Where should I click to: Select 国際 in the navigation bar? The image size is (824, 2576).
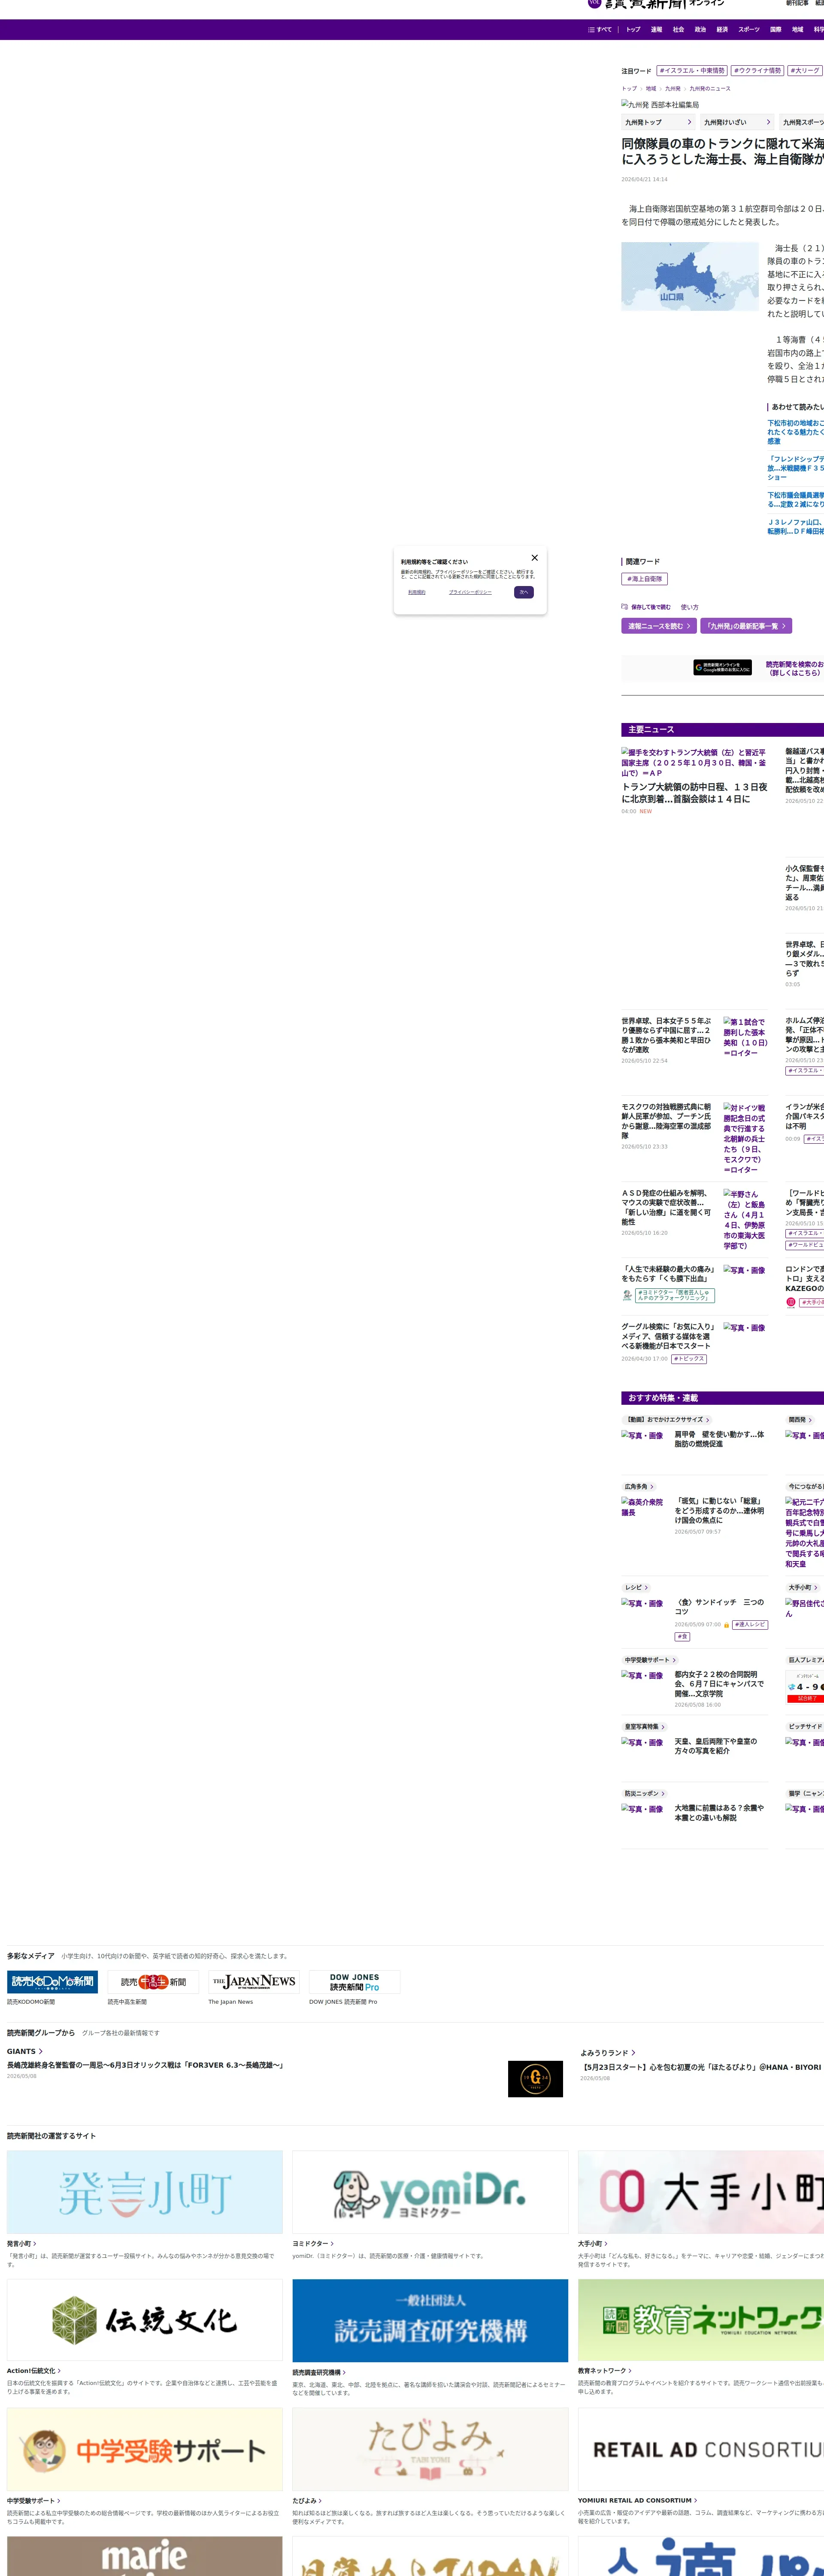point(776,30)
